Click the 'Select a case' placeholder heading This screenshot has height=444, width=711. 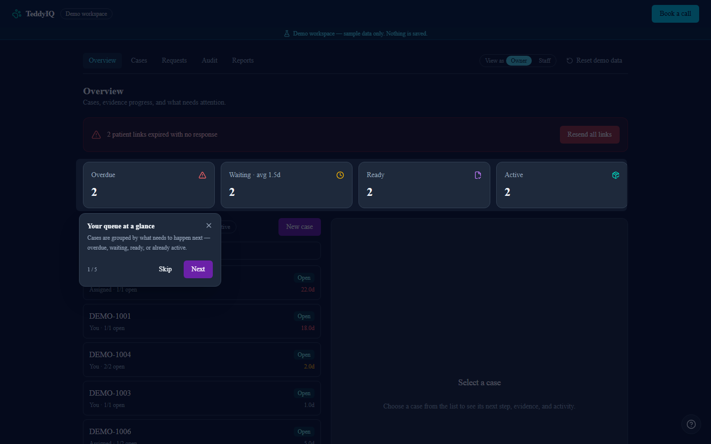tap(479, 382)
